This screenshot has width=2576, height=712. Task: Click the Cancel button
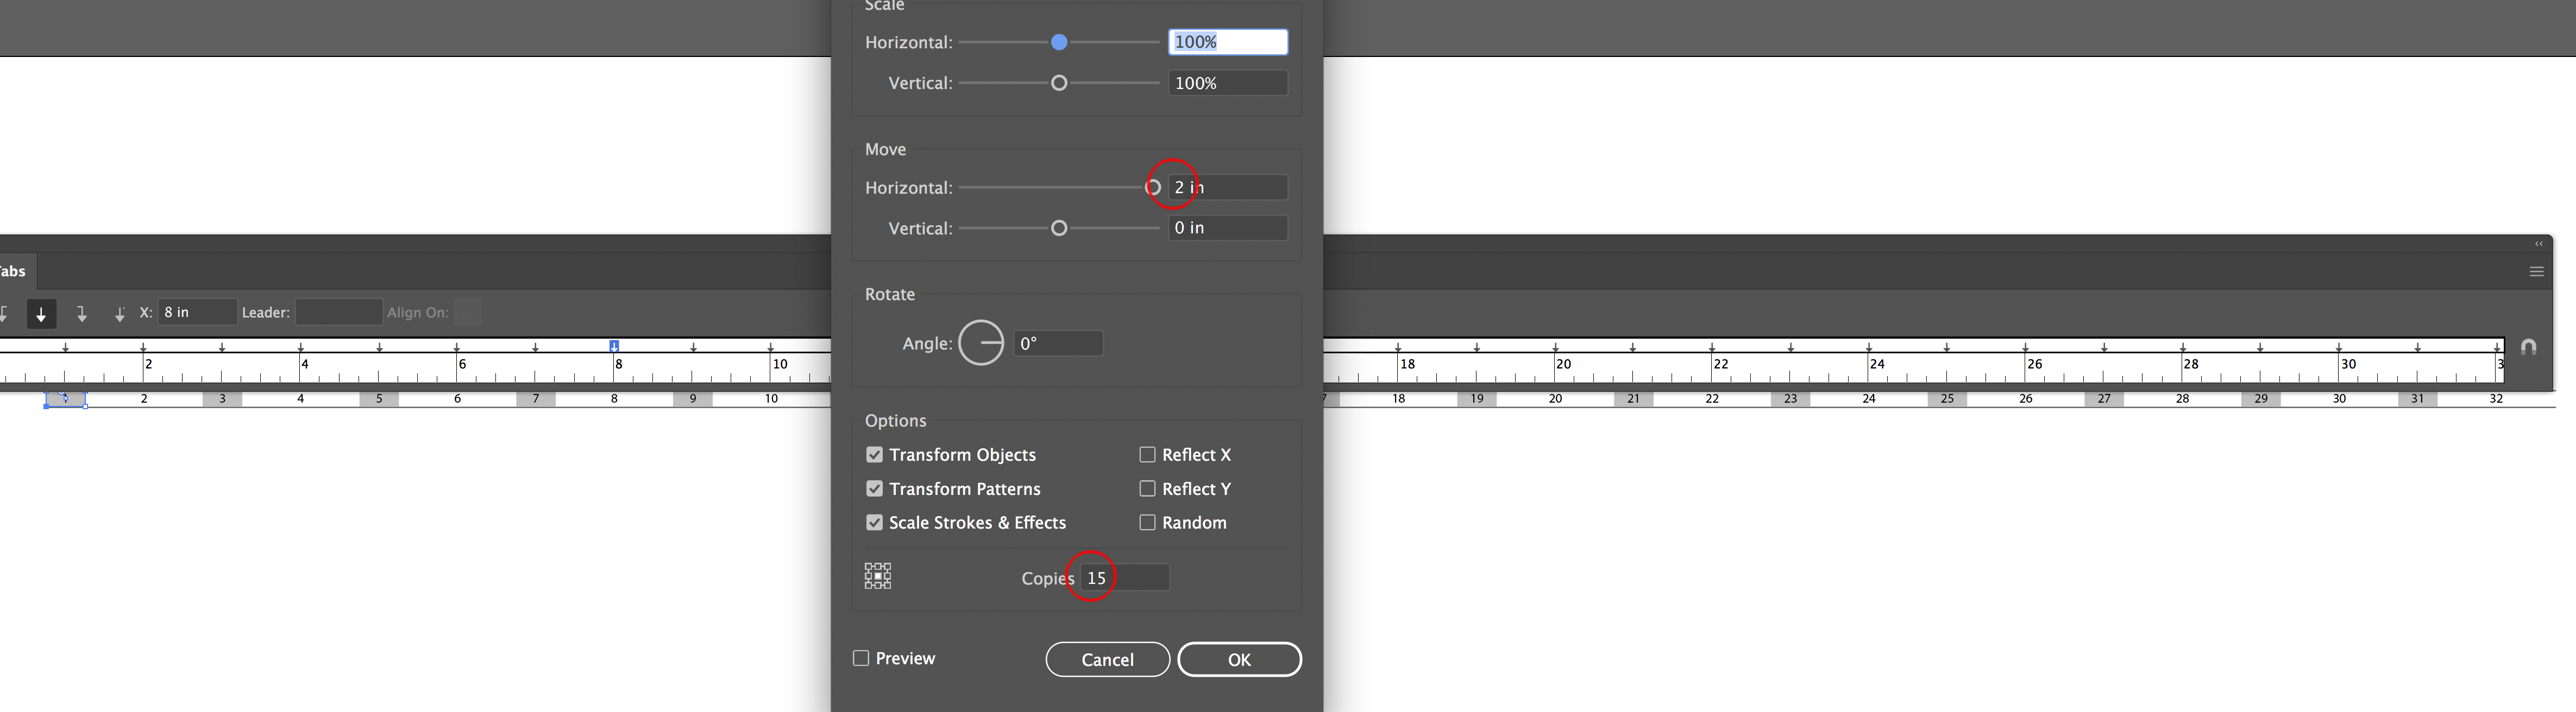click(x=1108, y=660)
